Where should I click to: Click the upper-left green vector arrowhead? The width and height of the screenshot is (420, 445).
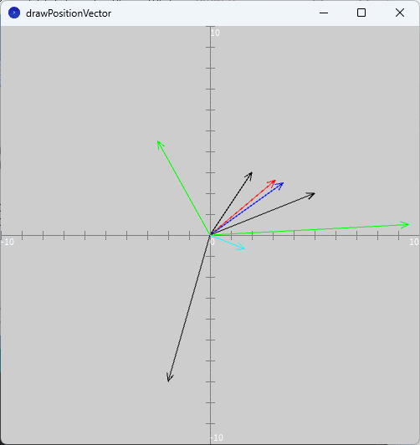coord(161,144)
